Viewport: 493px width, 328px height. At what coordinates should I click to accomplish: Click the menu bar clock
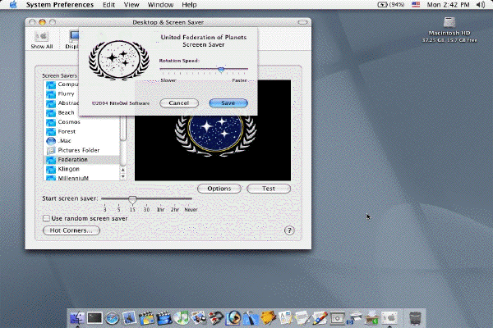click(x=448, y=5)
